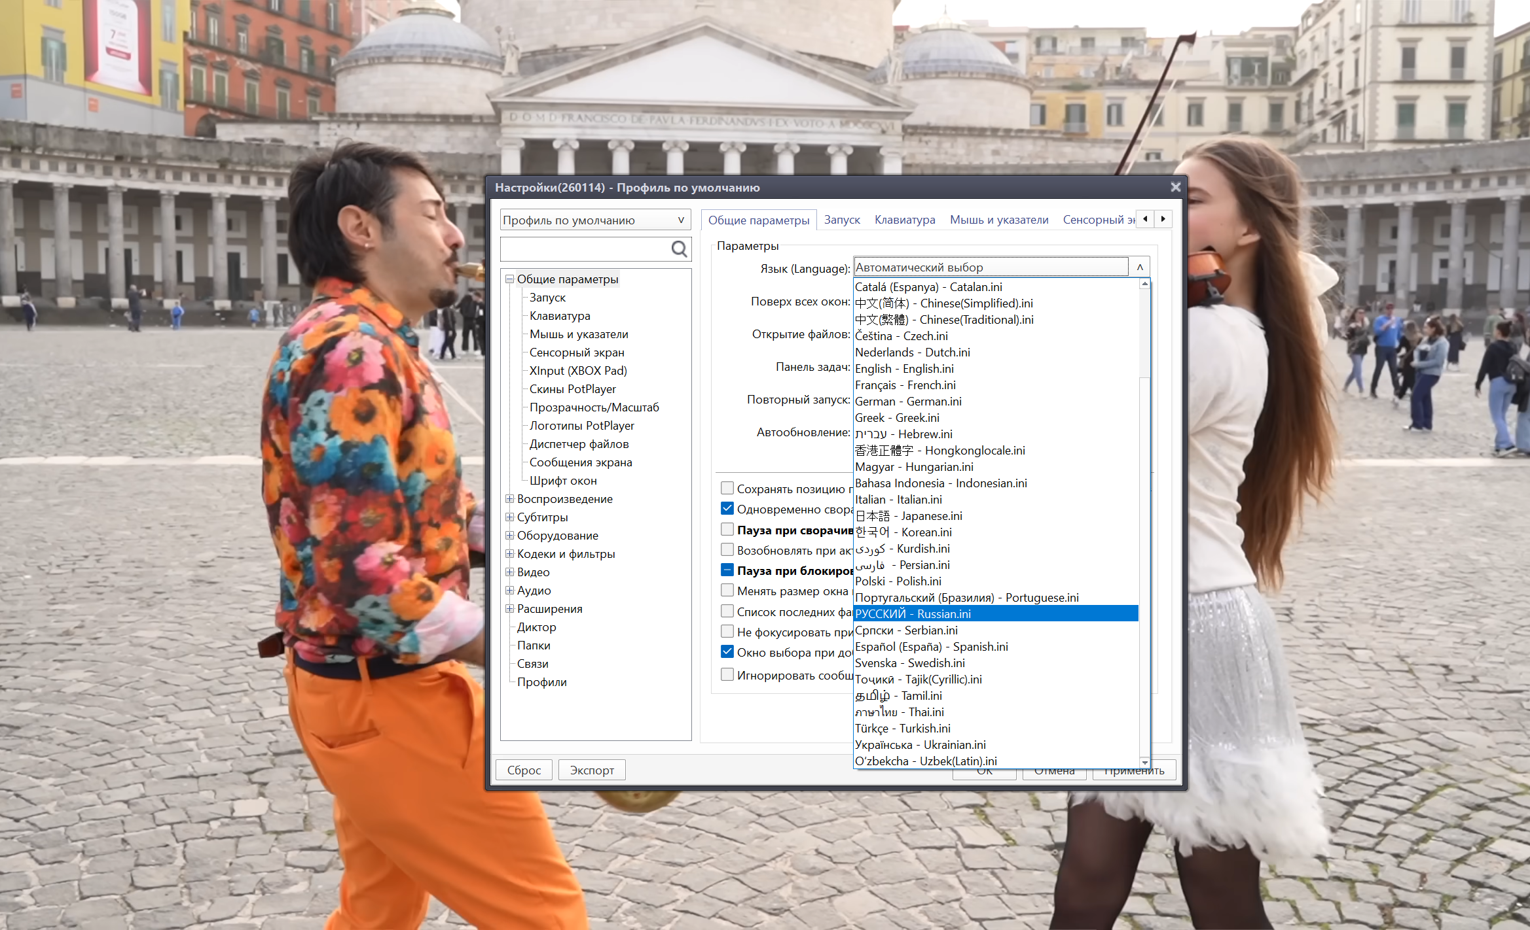Image resolution: width=1530 pixels, height=930 pixels.
Task: Select Скины PotPlayer in settings tree
Action: (572, 389)
